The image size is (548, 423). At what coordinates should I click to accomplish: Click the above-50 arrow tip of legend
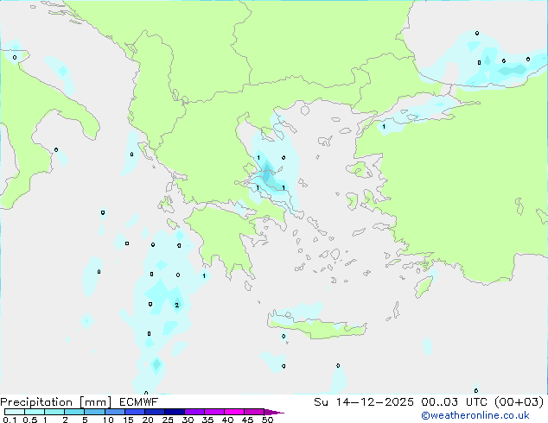coord(274,412)
